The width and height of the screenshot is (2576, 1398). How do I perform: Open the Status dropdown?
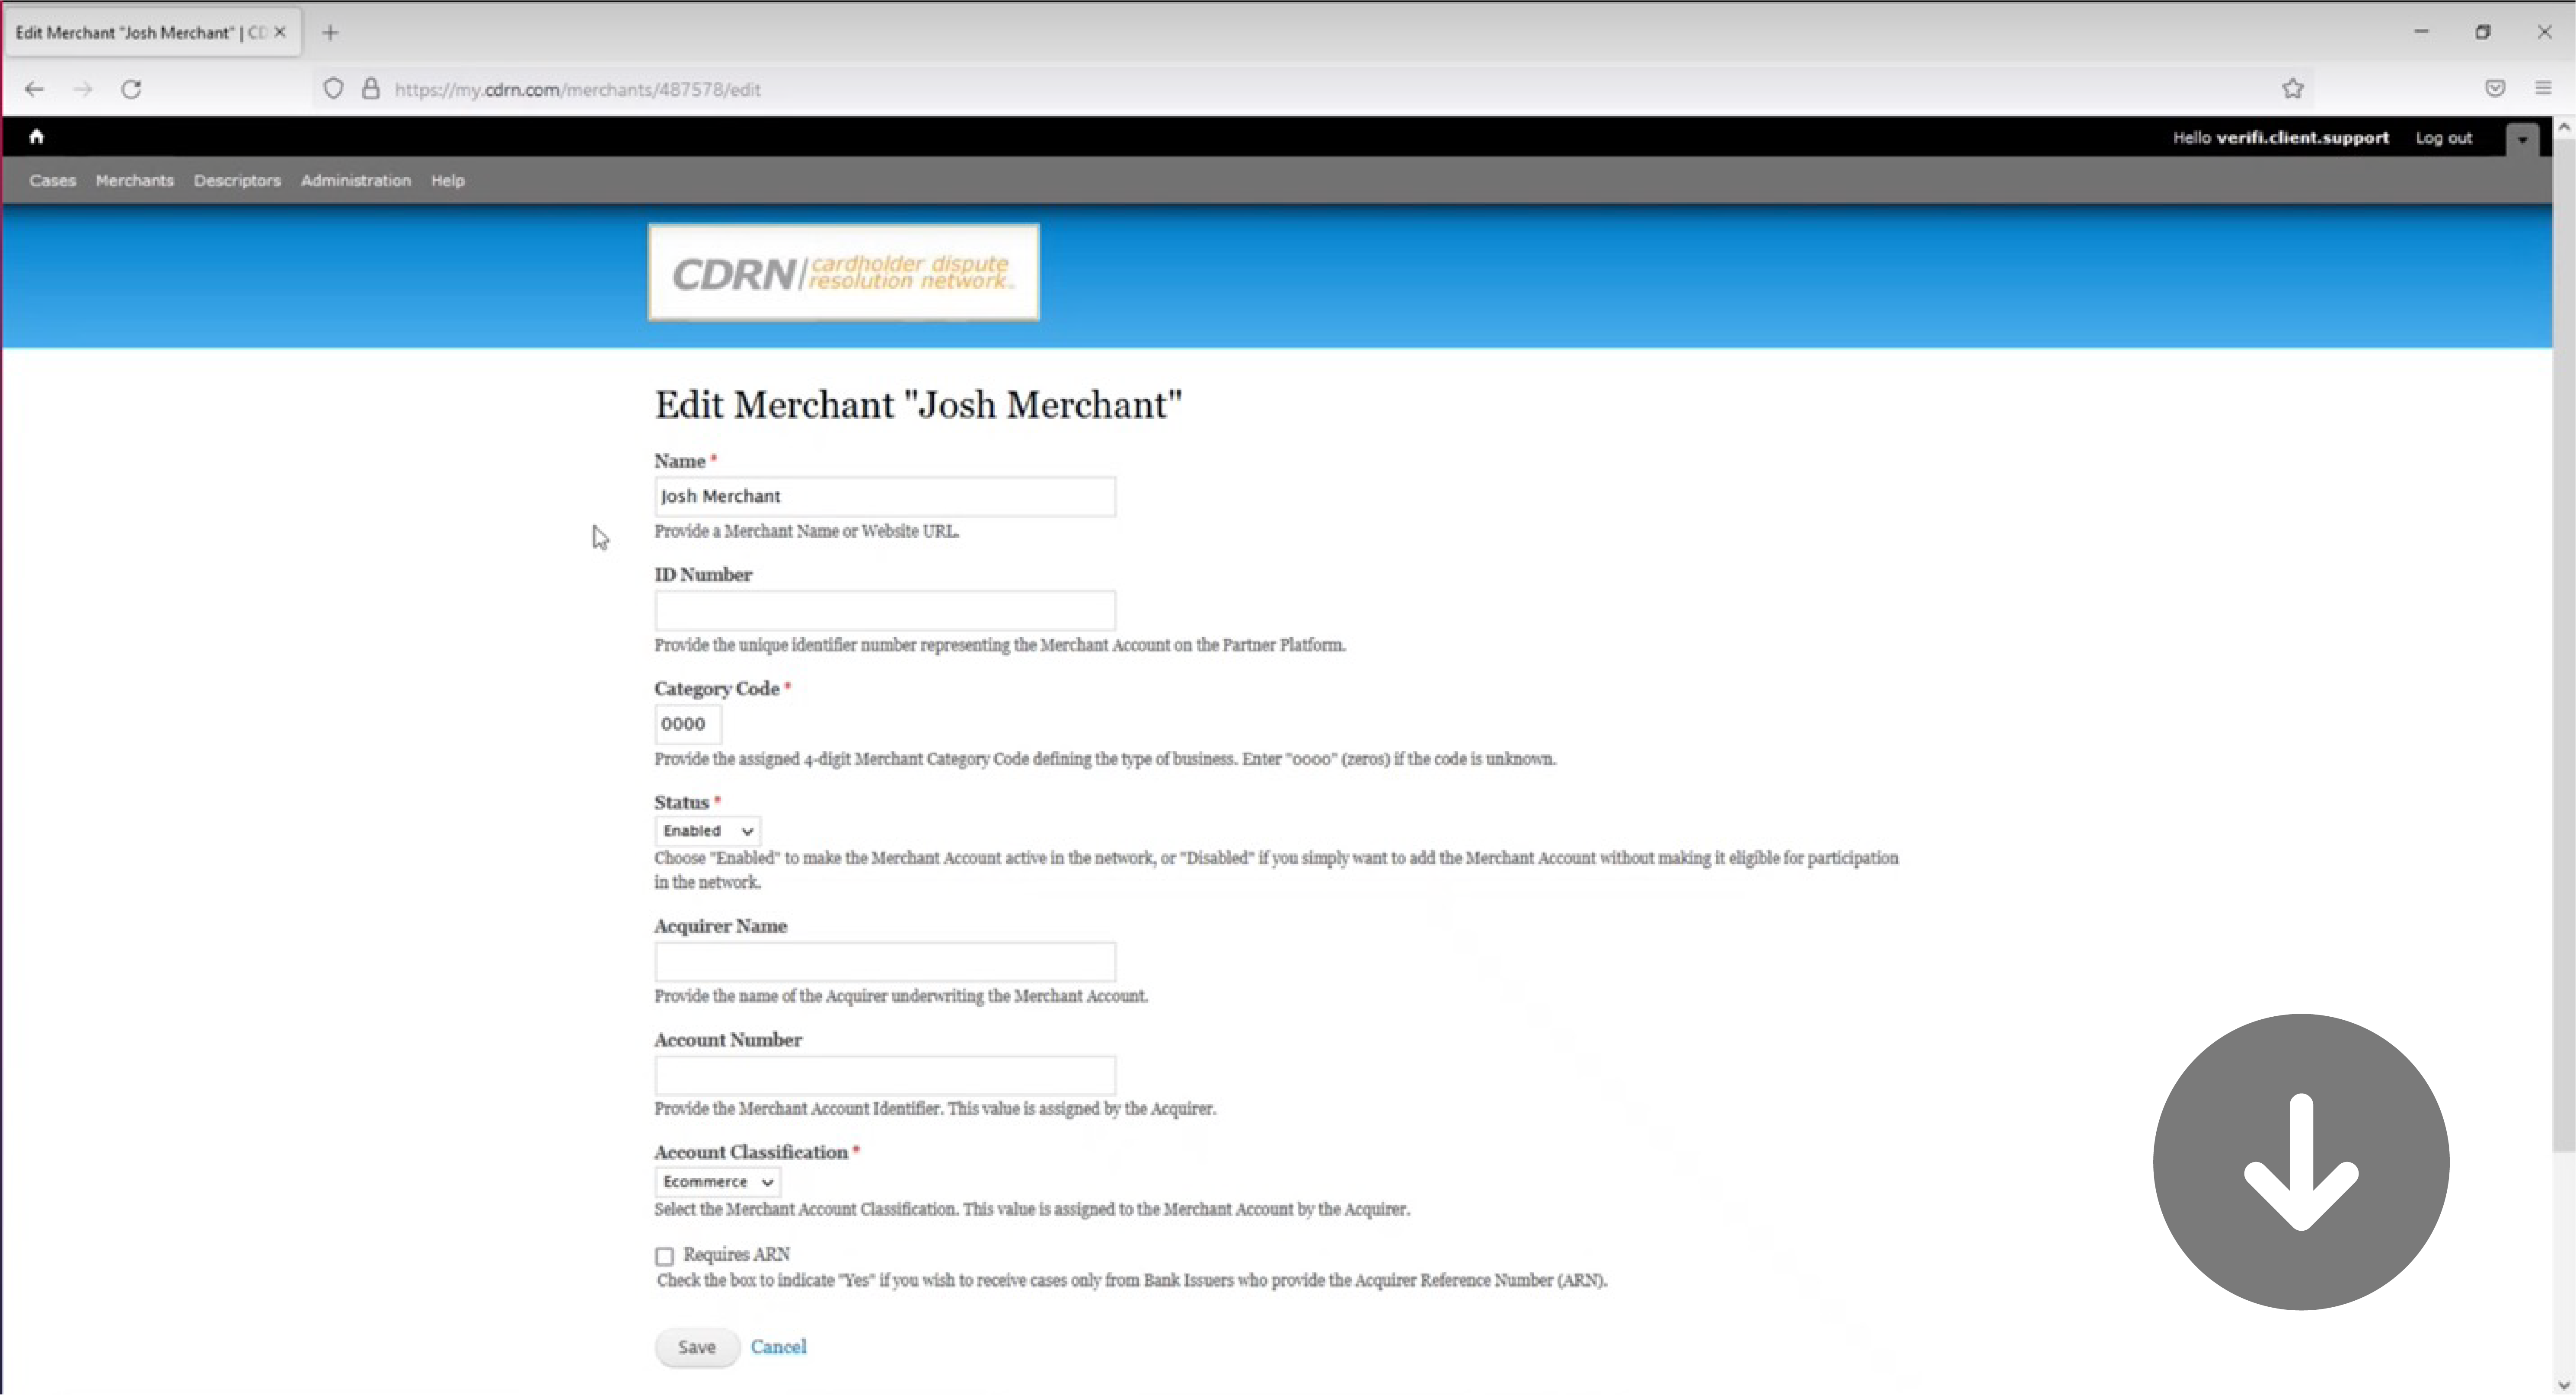click(x=708, y=831)
